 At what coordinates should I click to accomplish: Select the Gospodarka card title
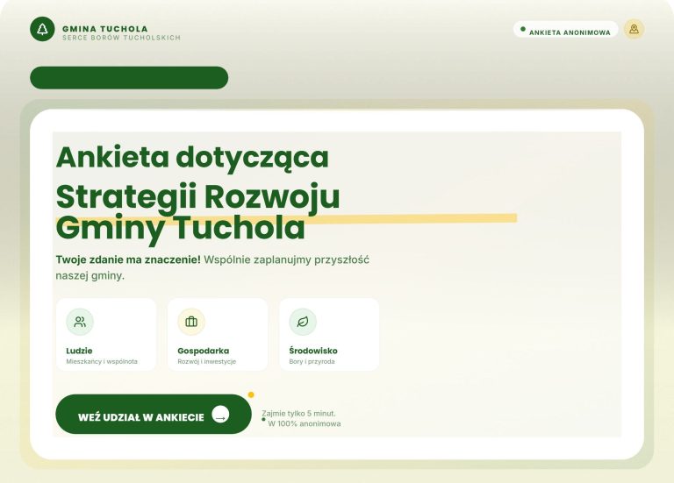point(204,351)
